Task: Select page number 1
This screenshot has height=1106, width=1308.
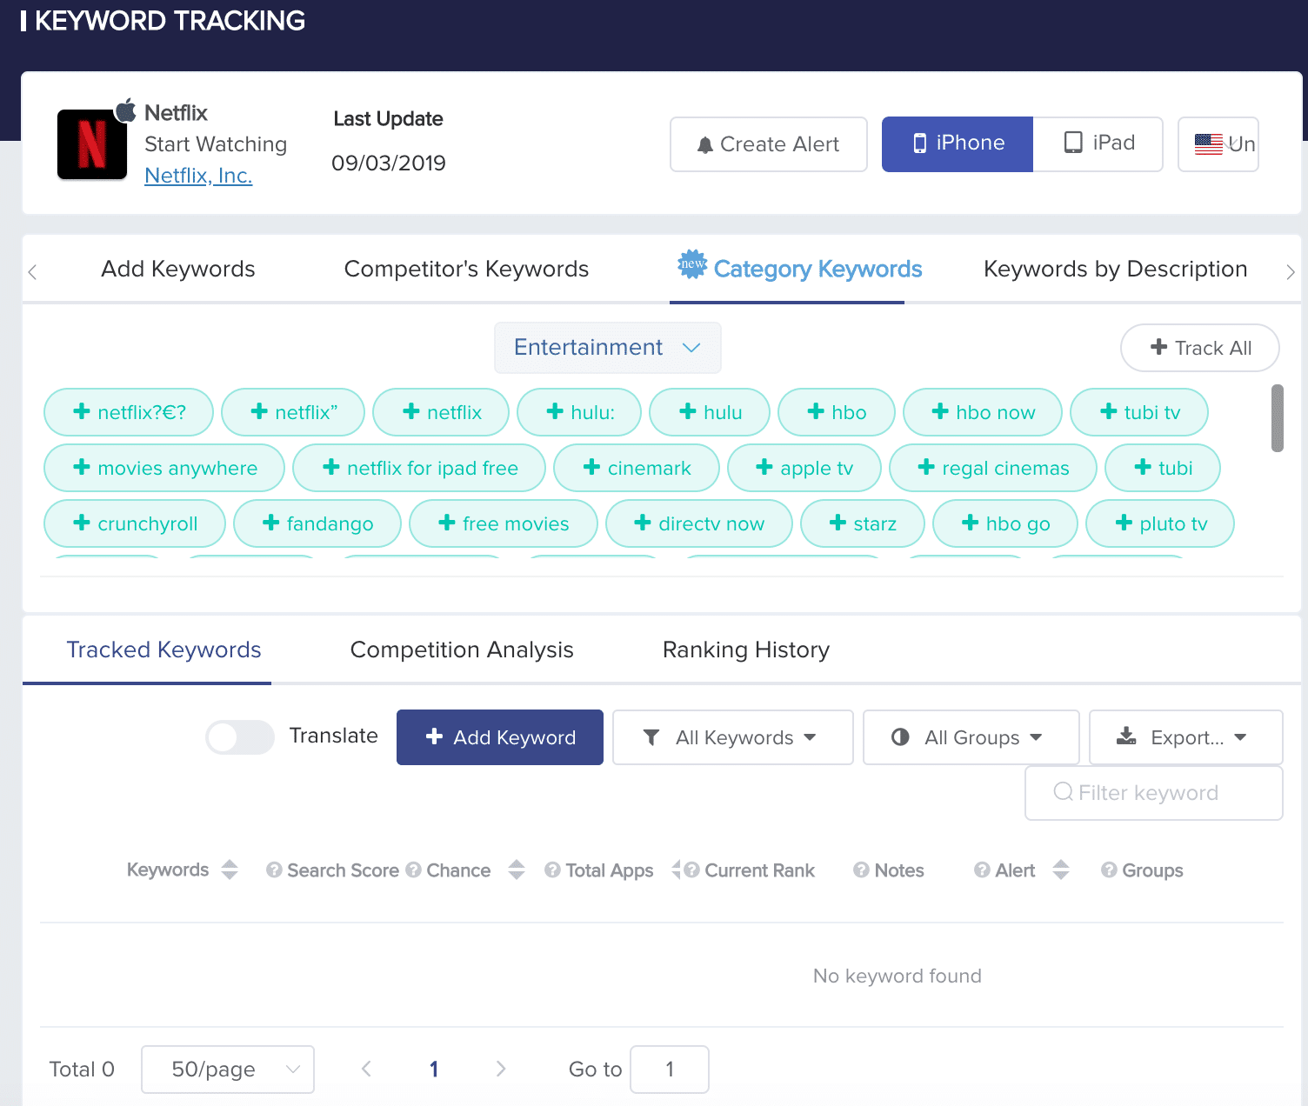Action: (x=434, y=1069)
